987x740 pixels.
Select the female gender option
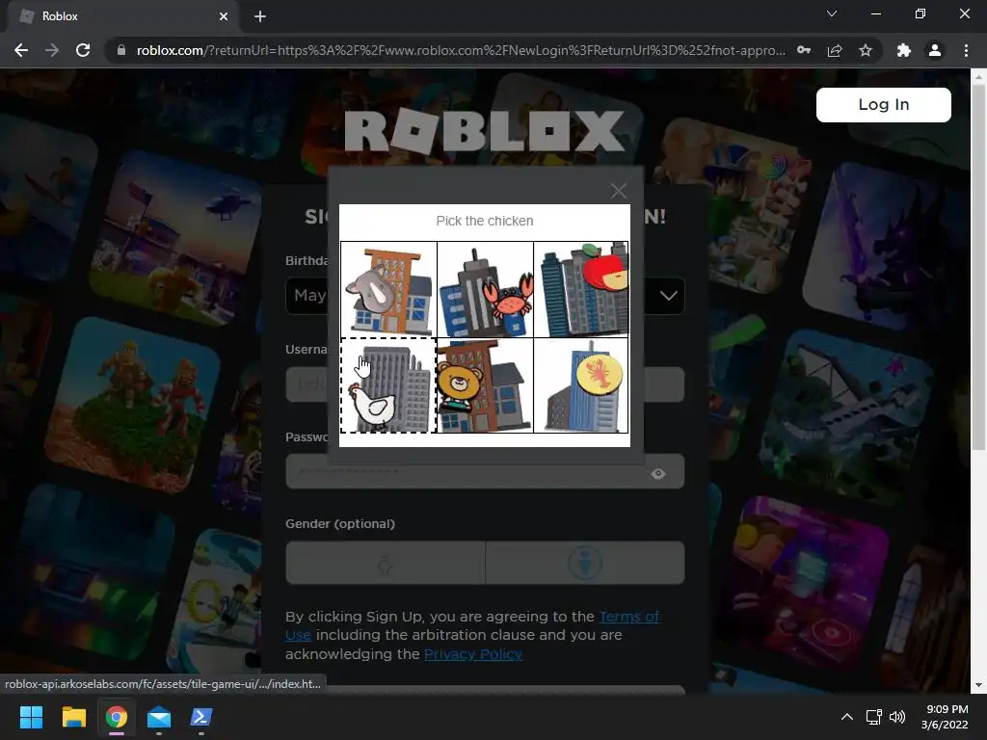point(386,563)
